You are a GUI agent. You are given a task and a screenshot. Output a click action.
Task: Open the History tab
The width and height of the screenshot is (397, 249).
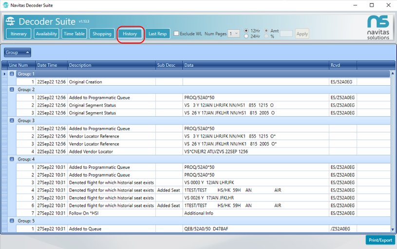coord(130,34)
